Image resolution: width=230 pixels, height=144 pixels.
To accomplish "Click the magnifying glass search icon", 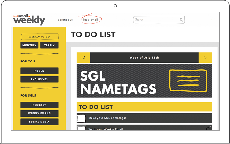I will tap(181, 20).
